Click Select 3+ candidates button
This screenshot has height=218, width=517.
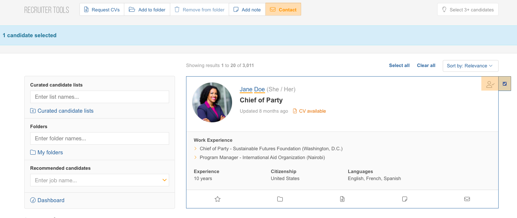(x=468, y=10)
